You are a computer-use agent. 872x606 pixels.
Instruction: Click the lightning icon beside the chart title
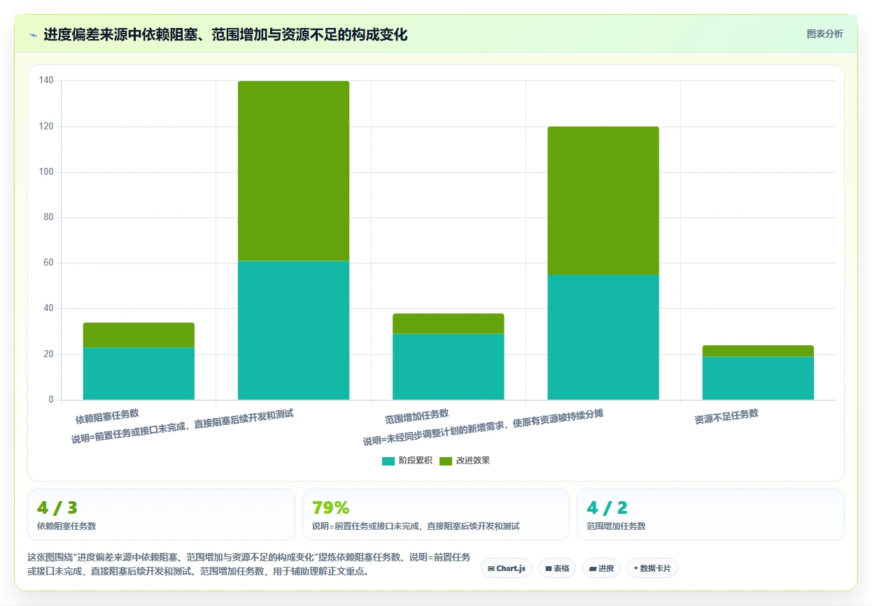(x=33, y=35)
